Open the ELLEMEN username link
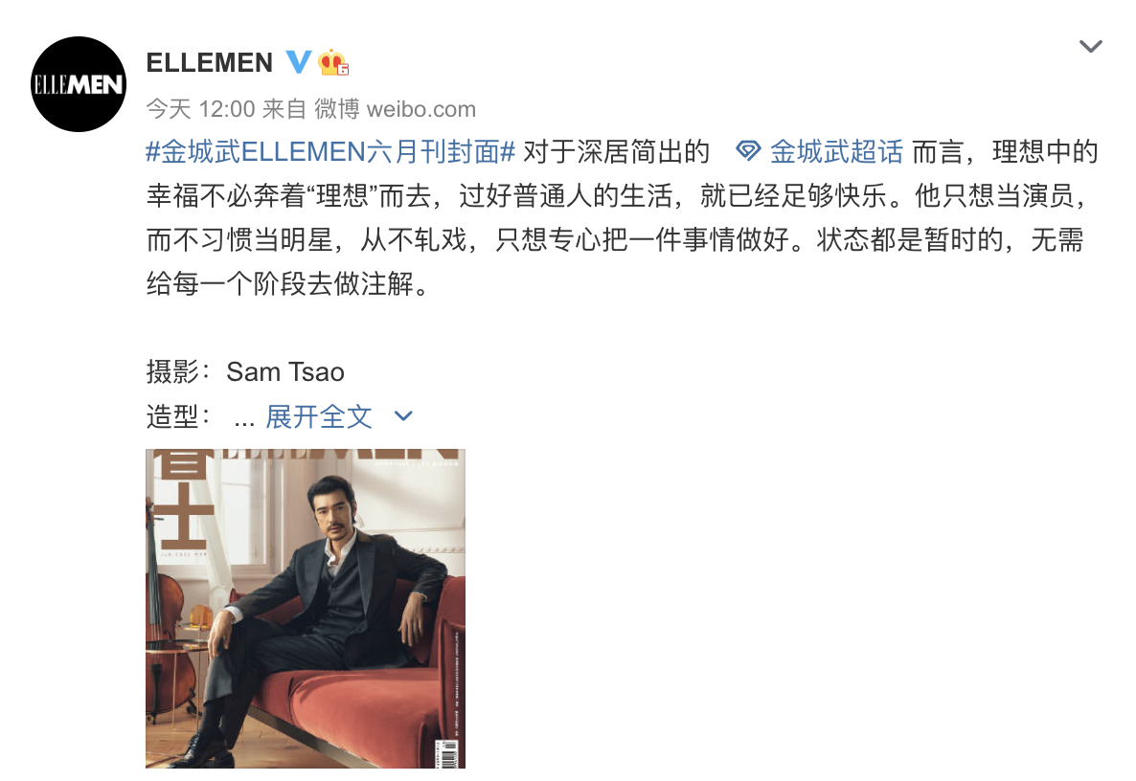 (x=210, y=63)
